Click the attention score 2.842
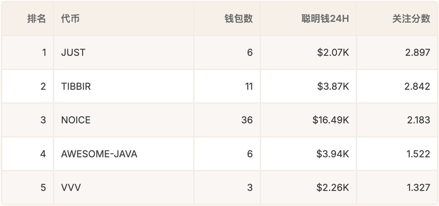 pos(418,86)
